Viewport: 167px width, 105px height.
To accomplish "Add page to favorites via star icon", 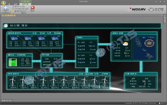I will [13, 11].
